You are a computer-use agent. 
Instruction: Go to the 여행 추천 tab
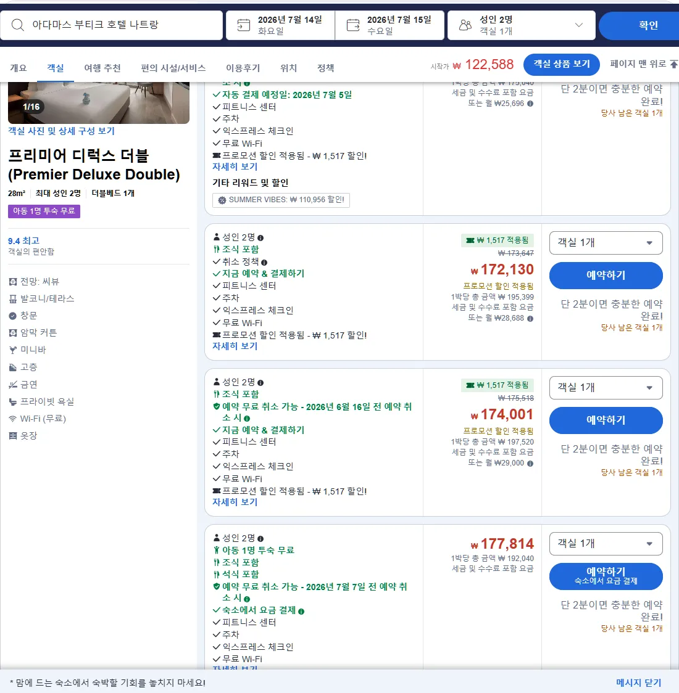point(102,68)
